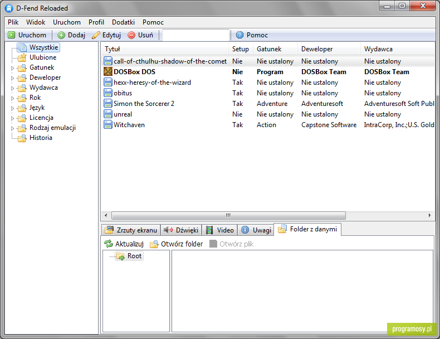Select the Język tree label
440x339 pixels.
[x=37, y=108]
